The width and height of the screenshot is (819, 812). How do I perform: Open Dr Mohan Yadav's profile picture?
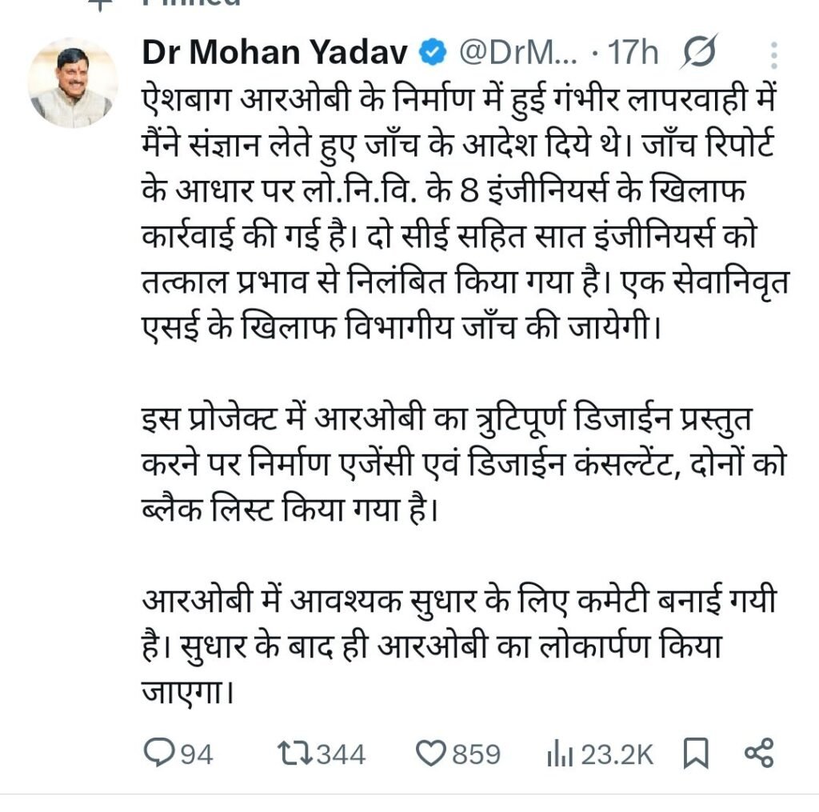(x=74, y=82)
